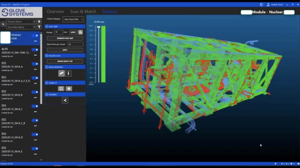This screenshot has width=300, height=168.
Task: Click the Module KB36 thumbnail
Action: tap(5, 38)
